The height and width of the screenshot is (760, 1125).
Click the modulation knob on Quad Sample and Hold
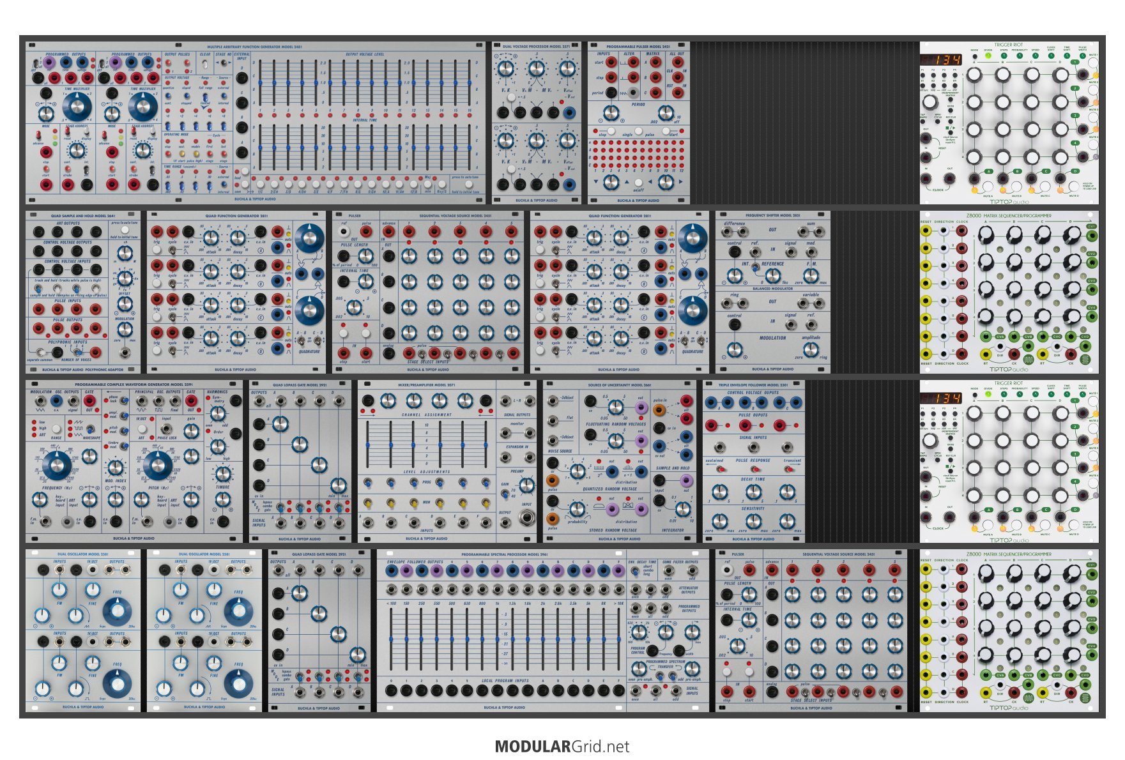click(x=125, y=330)
